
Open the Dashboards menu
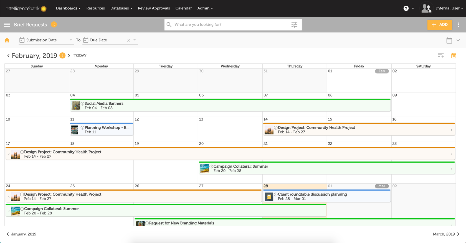68,8
